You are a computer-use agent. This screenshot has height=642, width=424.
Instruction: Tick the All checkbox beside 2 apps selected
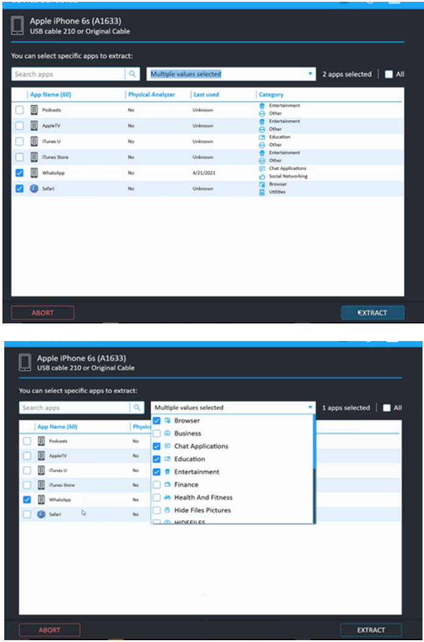(389, 74)
